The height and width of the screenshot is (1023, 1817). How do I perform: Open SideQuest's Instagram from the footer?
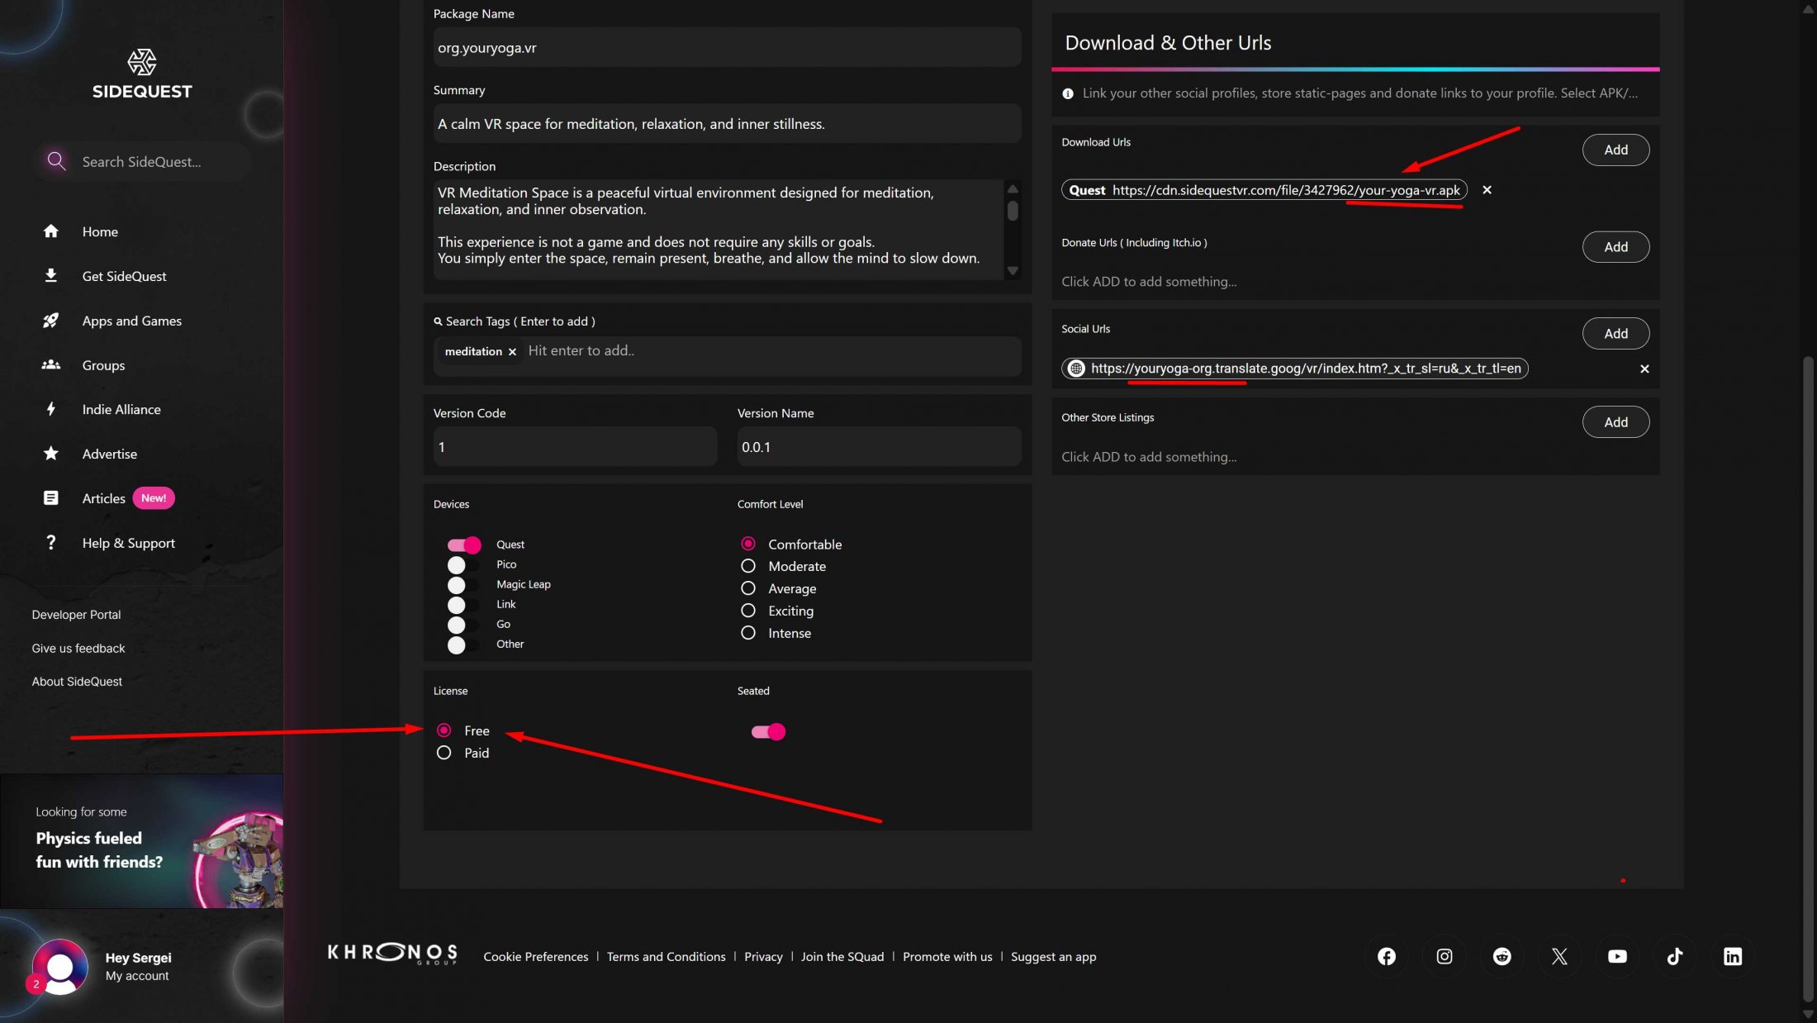click(x=1444, y=956)
